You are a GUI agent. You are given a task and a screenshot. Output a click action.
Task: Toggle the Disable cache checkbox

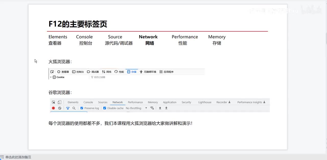tap(105, 108)
